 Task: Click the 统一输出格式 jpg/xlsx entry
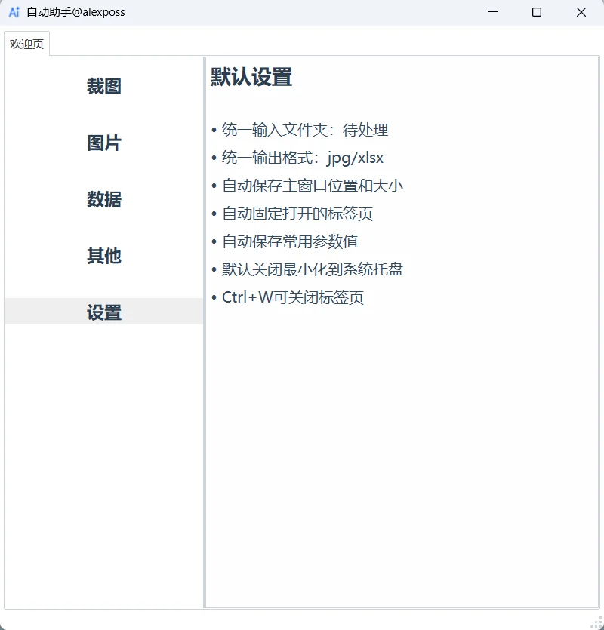302,158
